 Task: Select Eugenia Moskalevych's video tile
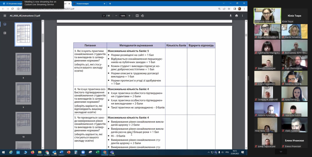coord(267,31)
